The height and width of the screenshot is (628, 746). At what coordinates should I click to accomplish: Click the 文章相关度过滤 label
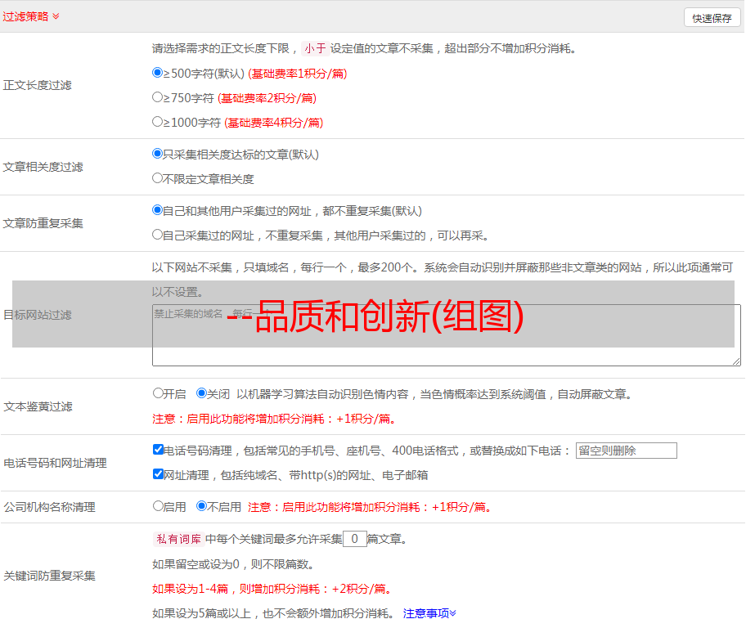click(43, 167)
